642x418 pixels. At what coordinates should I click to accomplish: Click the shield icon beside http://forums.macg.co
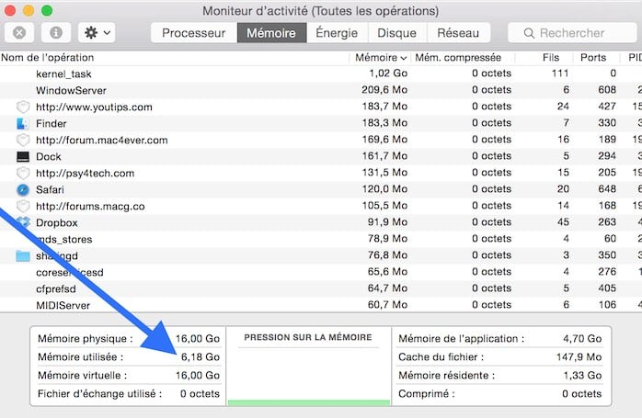23,206
